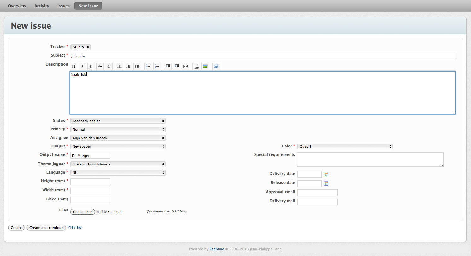This screenshot has height=256, width=471.
Task: Go to the Issues tab
Action: (x=63, y=6)
